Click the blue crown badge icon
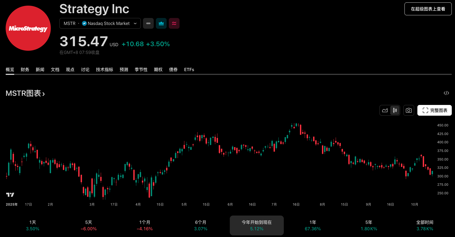This screenshot has height=237, width=455. [161, 23]
